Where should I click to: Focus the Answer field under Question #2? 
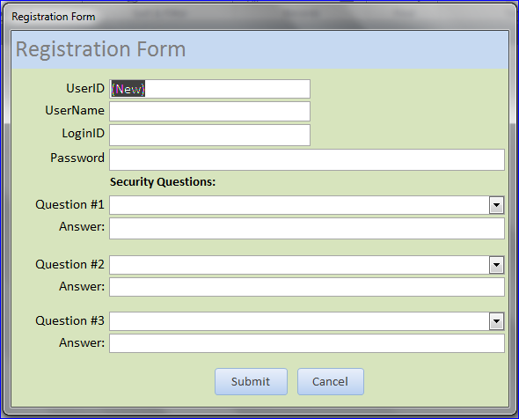click(307, 287)
